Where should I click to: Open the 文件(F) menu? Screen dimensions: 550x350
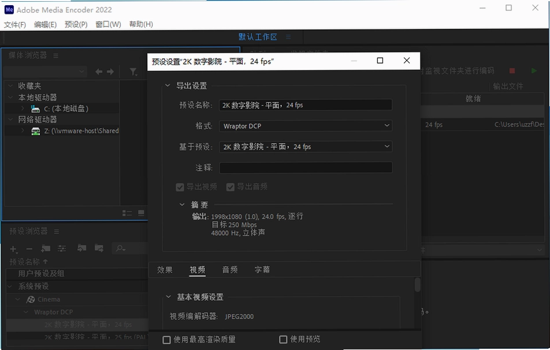click(15, 24)
